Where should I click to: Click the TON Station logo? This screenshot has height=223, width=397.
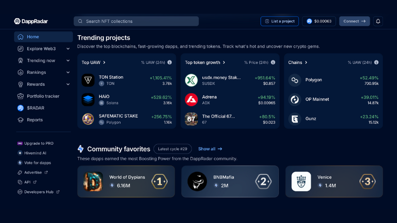coord(88,80)
